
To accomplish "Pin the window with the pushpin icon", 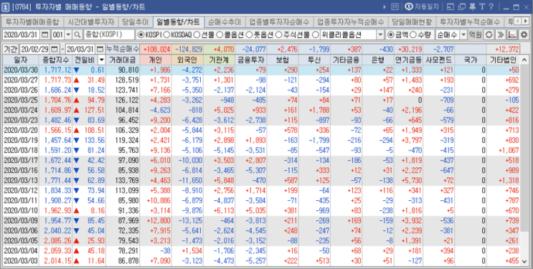I will [473, 6].
